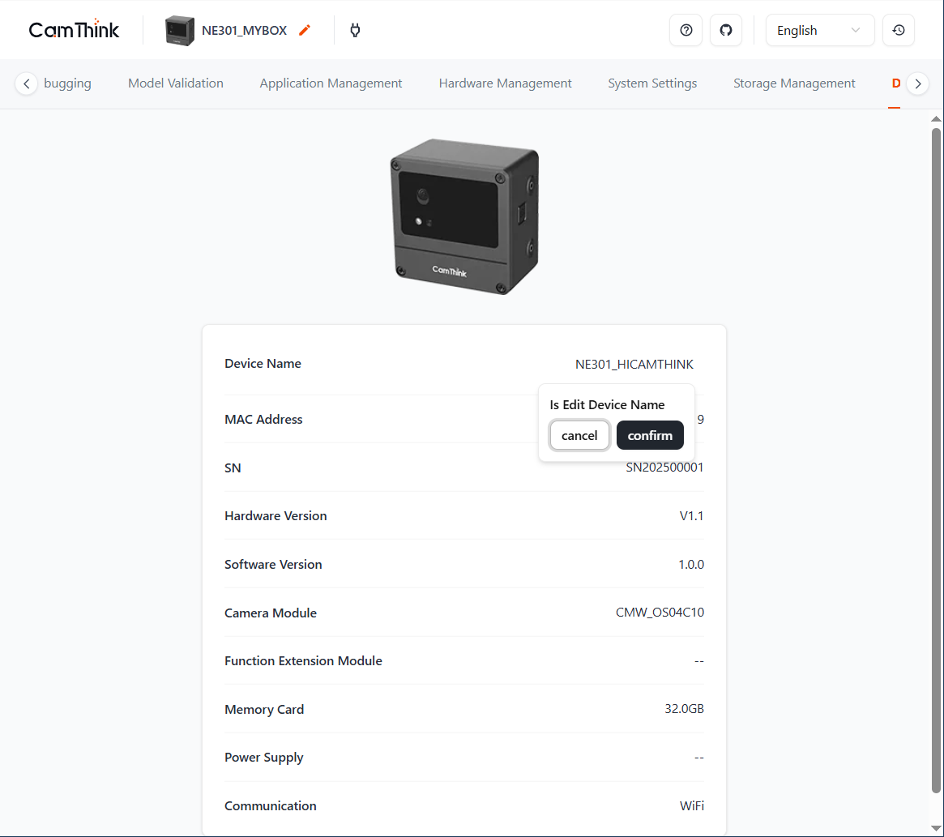This screenshot has height=837, width=944.
Task: Open the System Settings tab
Action: pos(652,83)
